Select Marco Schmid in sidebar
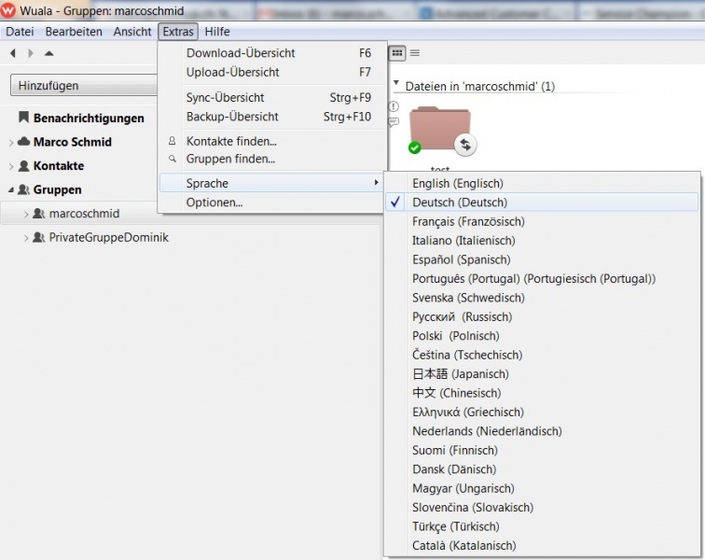This screenshot has width=705, height=560. pos(73,142)
